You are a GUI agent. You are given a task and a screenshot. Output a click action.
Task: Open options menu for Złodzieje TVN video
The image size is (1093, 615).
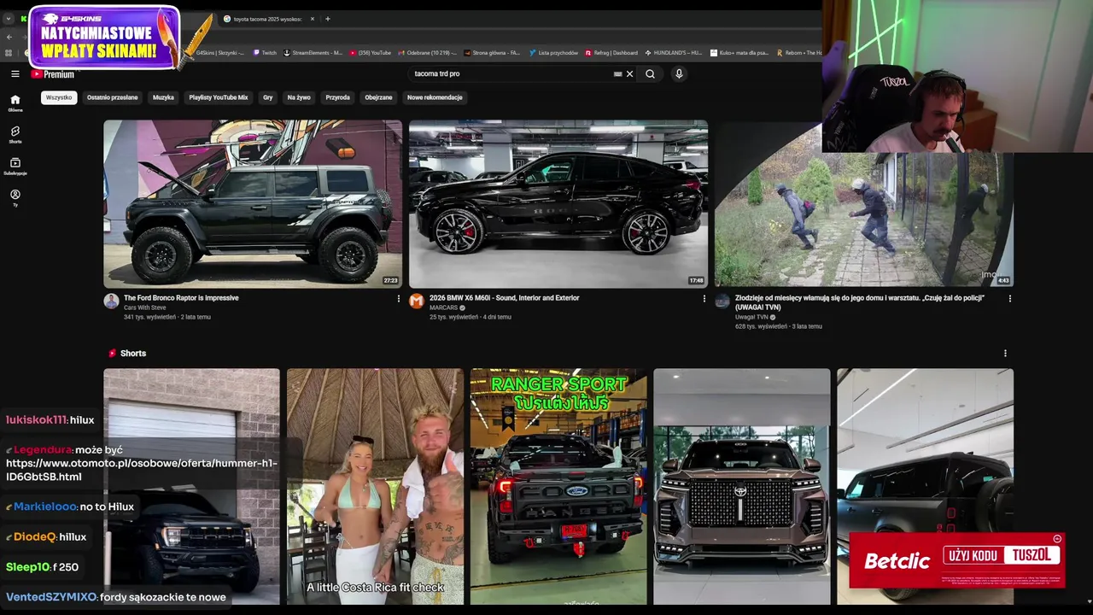pos(1009,299)
